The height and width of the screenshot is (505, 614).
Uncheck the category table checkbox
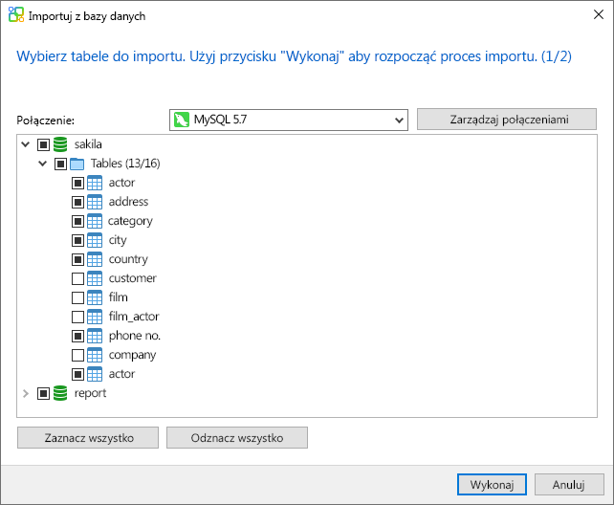pos(77,222)
